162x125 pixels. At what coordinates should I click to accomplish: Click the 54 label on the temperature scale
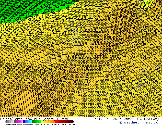click(x=74, y=124)
